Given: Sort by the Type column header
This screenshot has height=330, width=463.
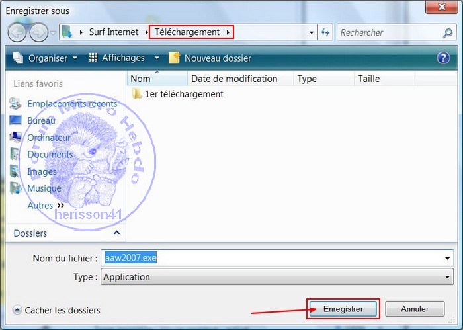Looking at the screenshot, I should point(324,79).
